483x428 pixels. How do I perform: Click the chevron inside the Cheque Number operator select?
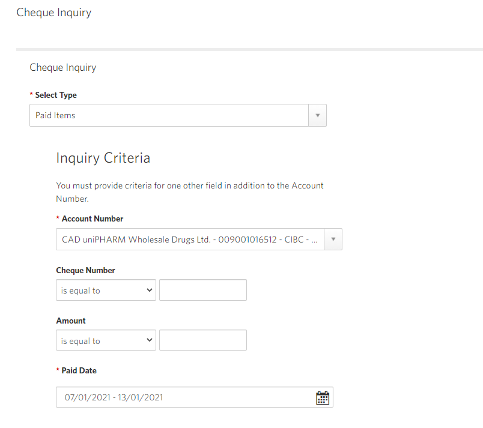point(150,290)
